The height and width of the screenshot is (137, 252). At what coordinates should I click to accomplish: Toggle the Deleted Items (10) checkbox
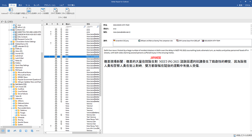[x=11, y=44]
